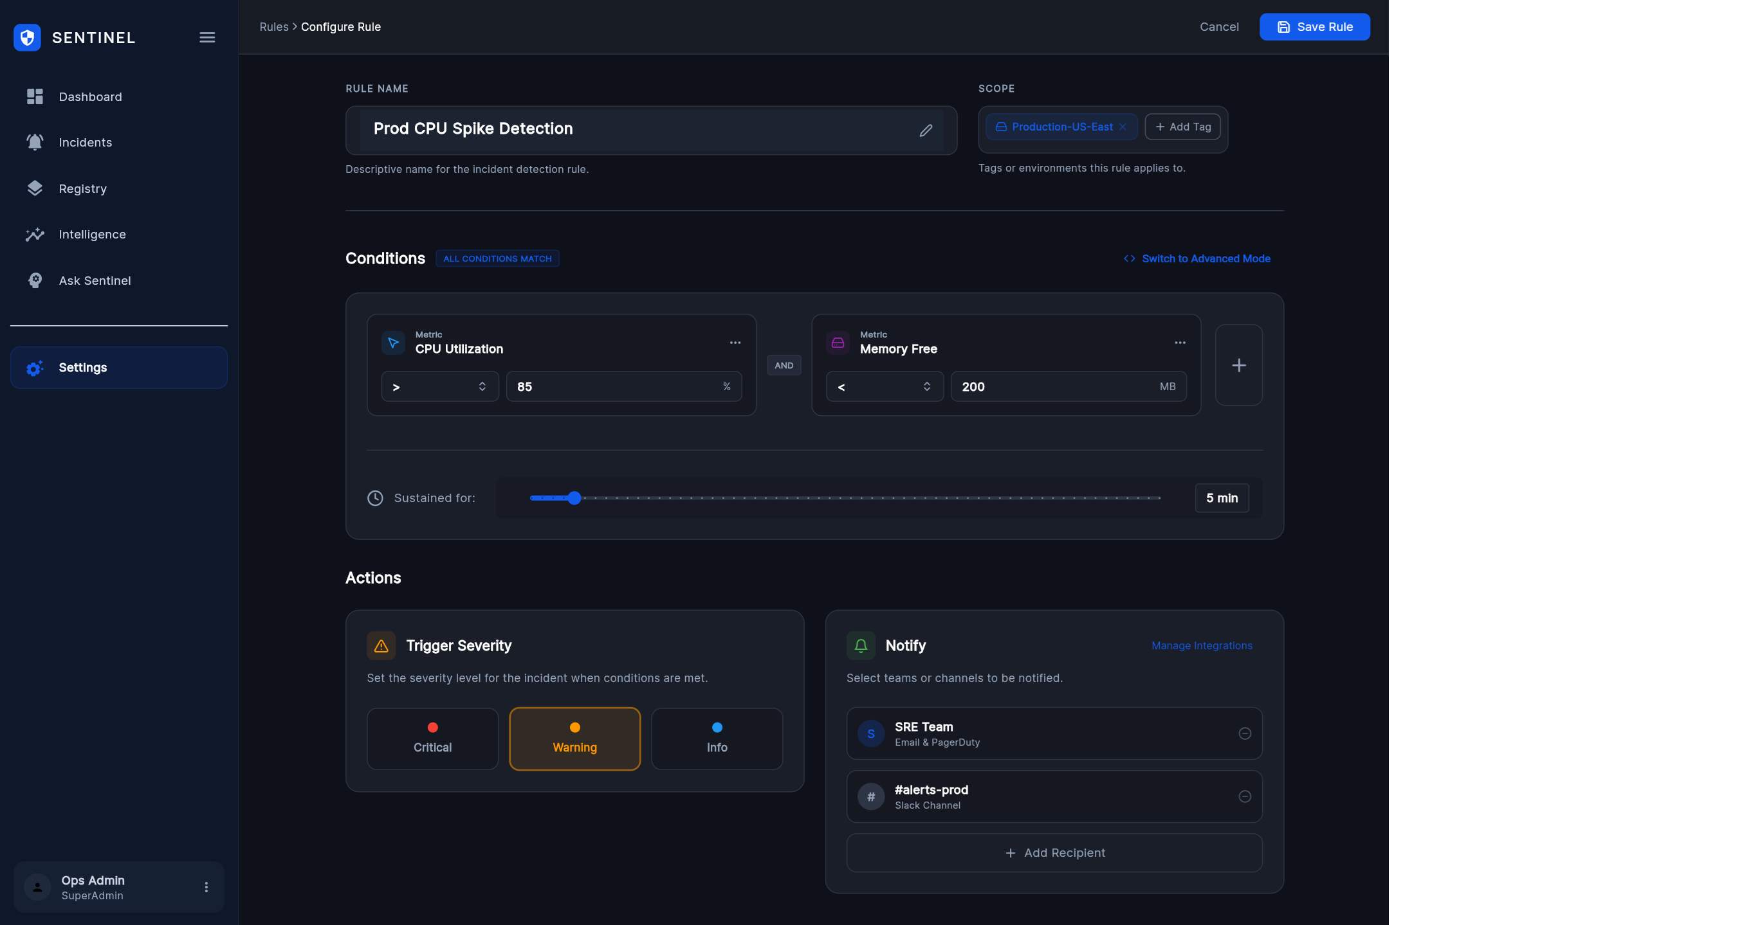
Task: Click Save Rule button
Action: pyautogui.click(x=1314, y=26)
